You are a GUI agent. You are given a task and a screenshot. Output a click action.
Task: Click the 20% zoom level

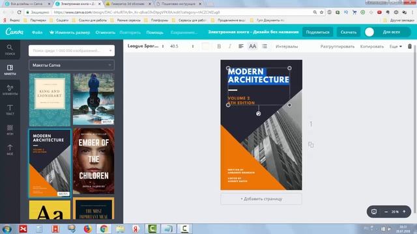click(395, 212)
